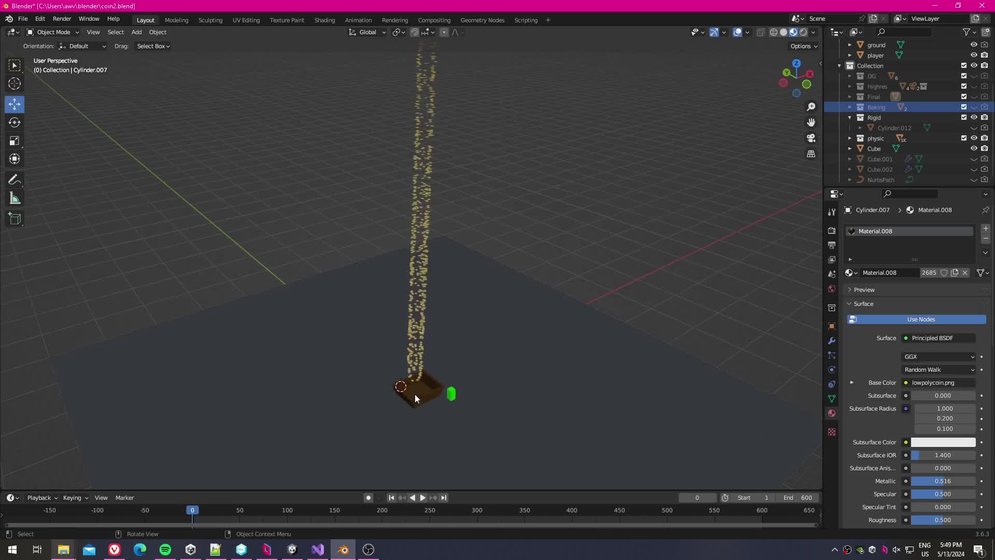Uncheck the Baking collection checkbox

[964, 107]
